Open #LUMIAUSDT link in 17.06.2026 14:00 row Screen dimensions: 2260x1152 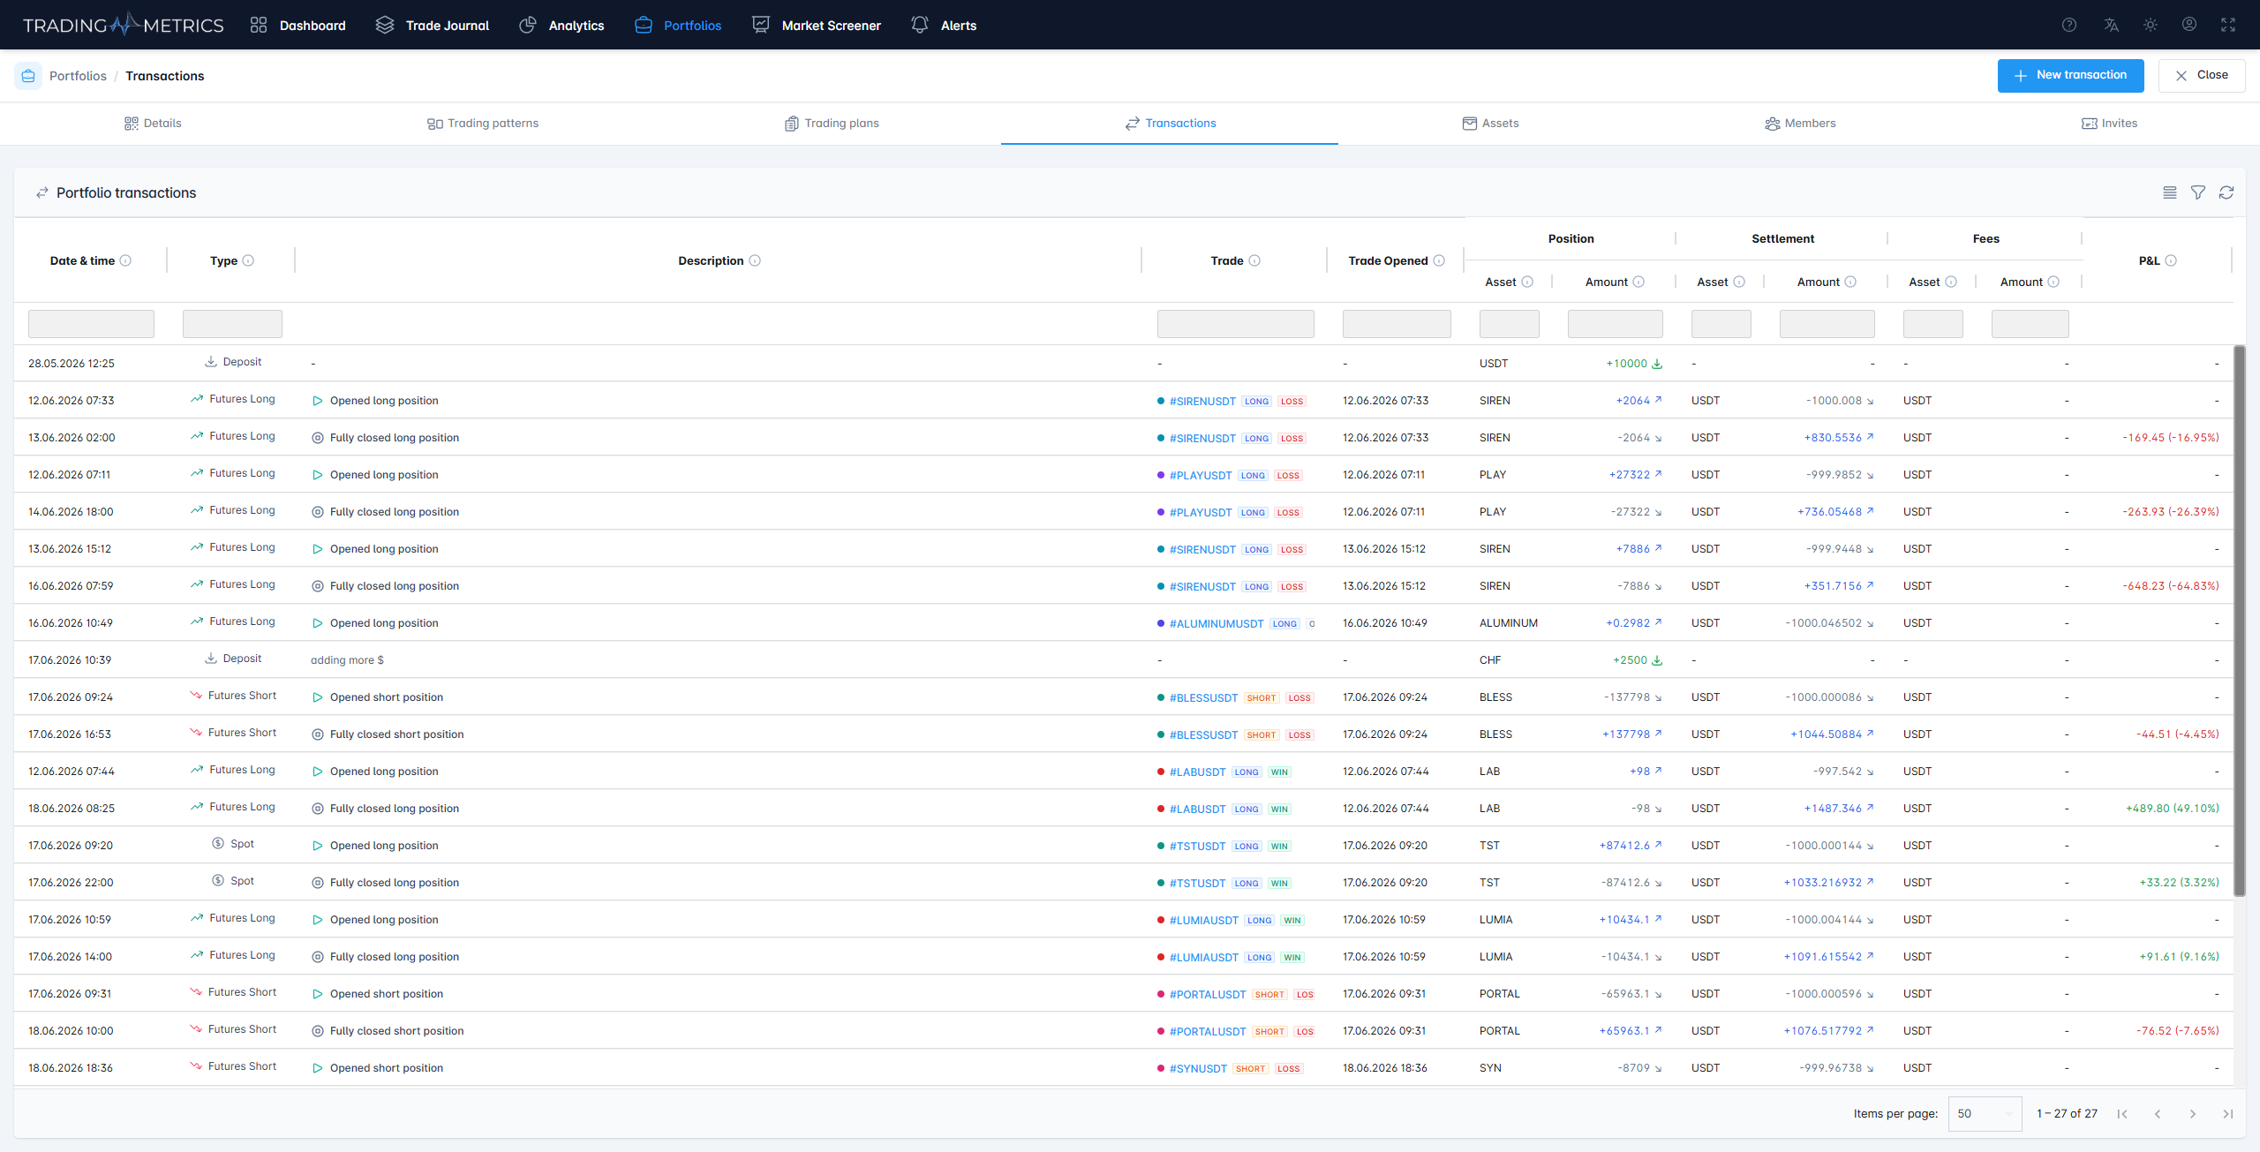(x=1203, y=957)
